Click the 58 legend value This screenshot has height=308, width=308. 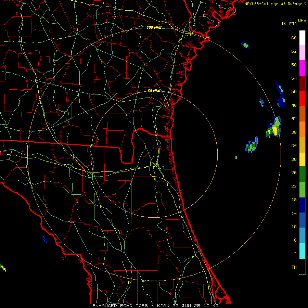(294, 65)
